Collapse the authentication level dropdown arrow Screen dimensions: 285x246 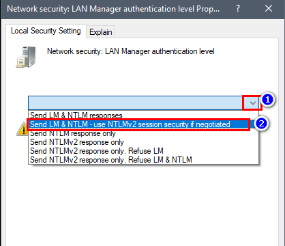coord(252,103)
